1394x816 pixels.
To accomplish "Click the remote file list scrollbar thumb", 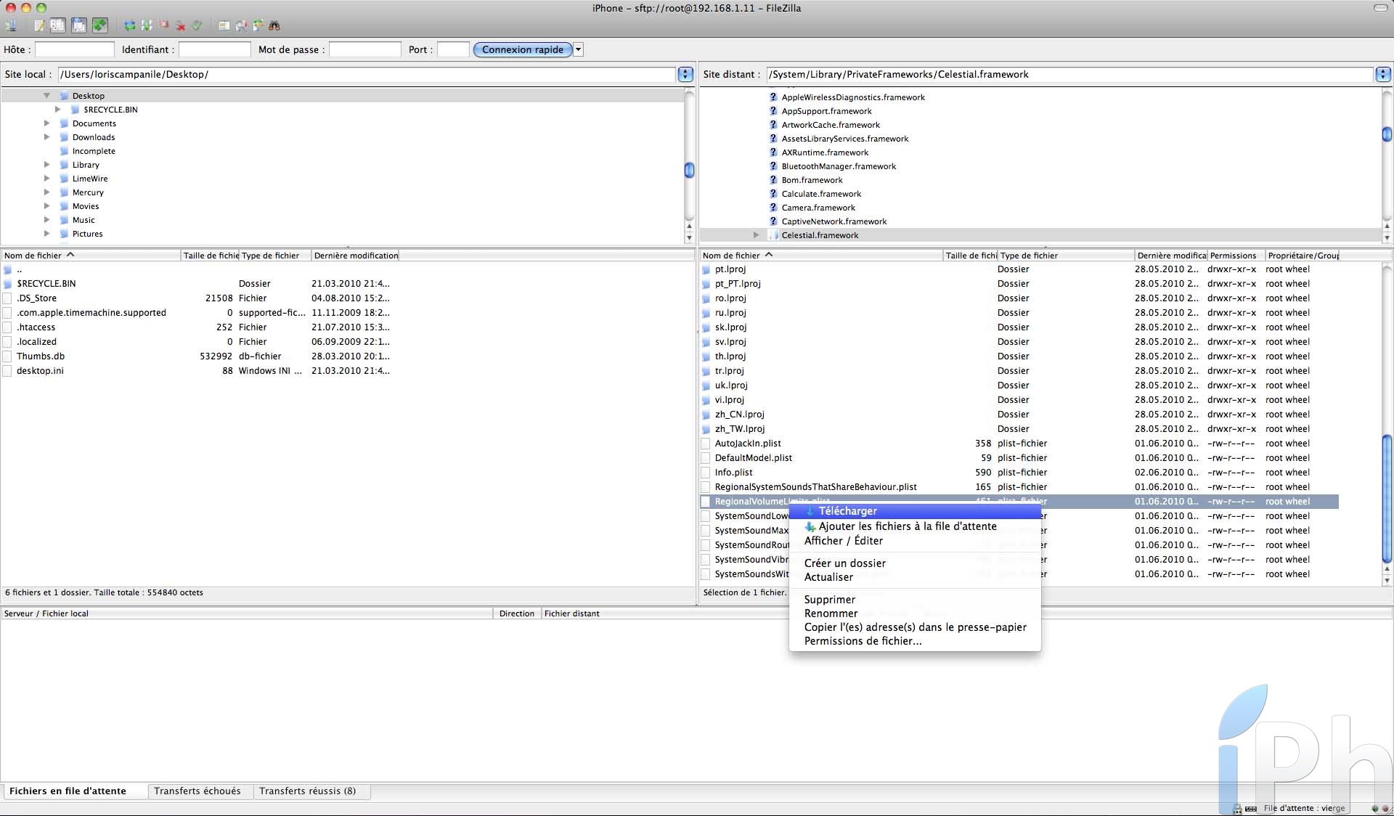I will click(1387, 497).
